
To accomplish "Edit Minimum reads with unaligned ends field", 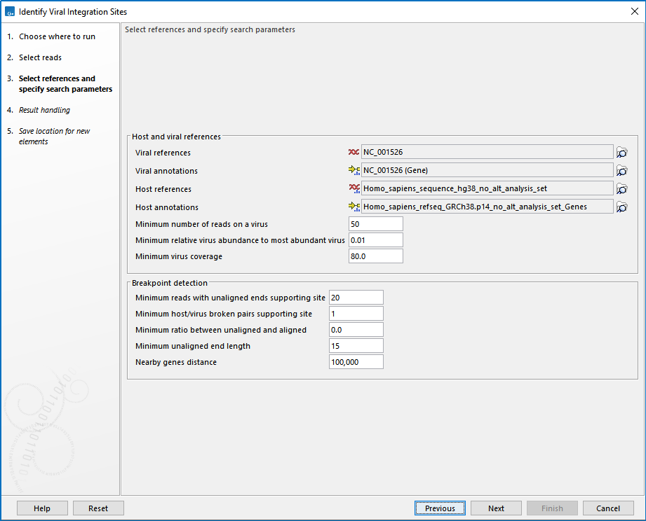I will tap(356, 298).
